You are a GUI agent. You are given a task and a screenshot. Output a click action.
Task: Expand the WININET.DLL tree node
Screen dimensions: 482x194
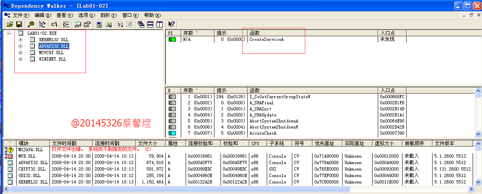coord(20,59)
